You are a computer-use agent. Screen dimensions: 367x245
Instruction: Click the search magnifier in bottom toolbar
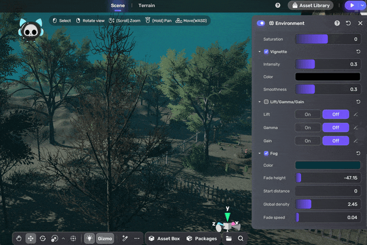tap(241, 238)
